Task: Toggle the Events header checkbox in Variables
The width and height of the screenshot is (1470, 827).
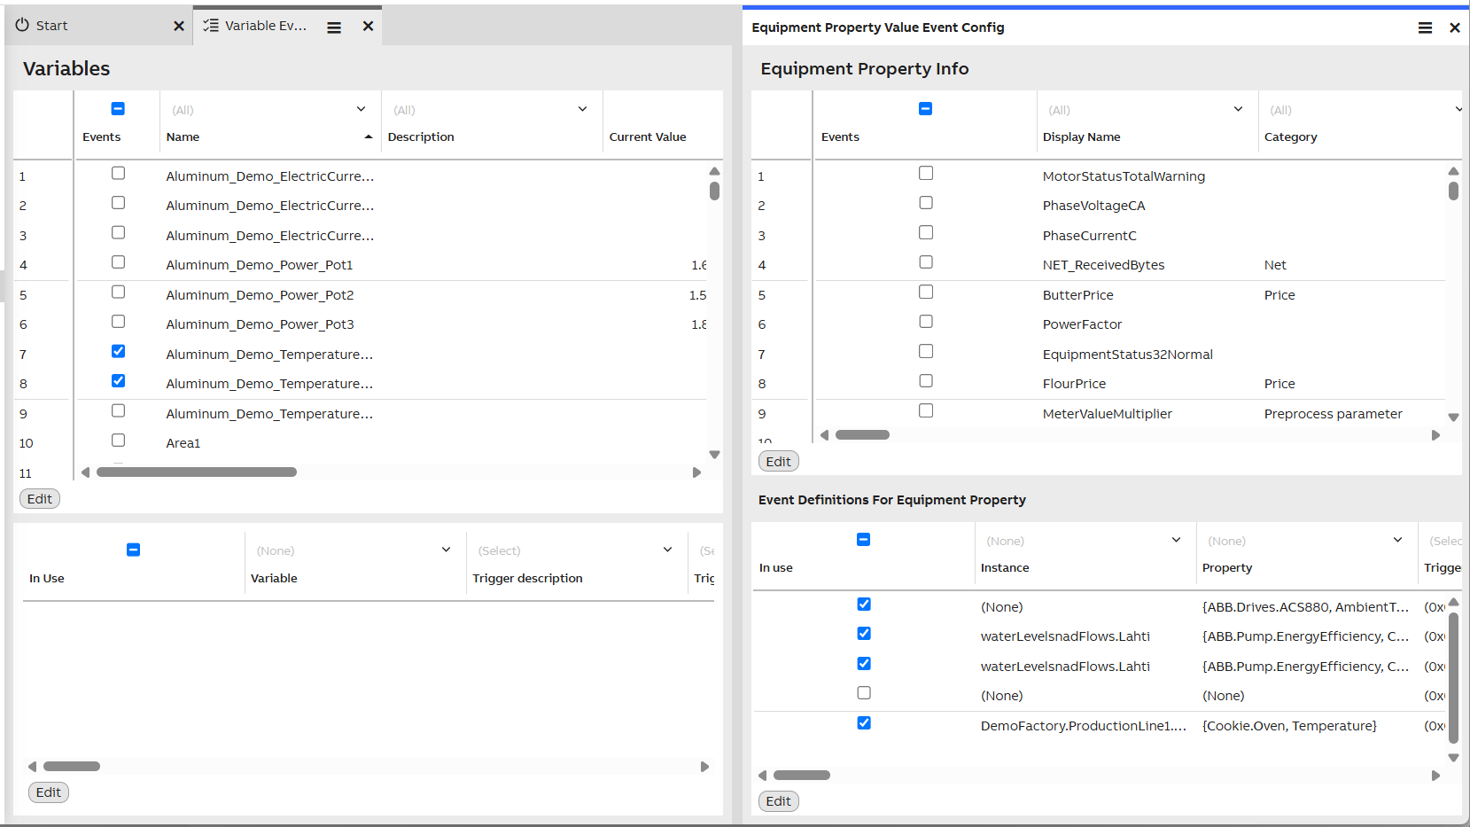Action: coord(118,109)
